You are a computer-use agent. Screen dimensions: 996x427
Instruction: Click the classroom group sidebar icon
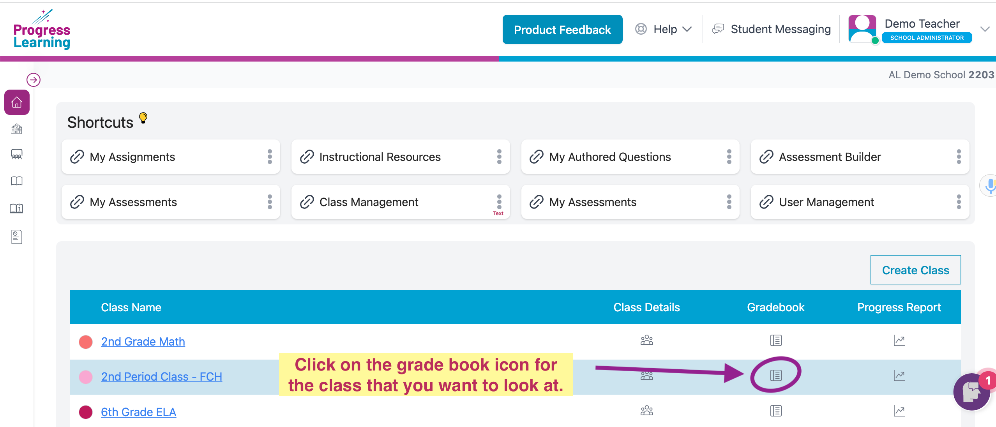[17, 155]
